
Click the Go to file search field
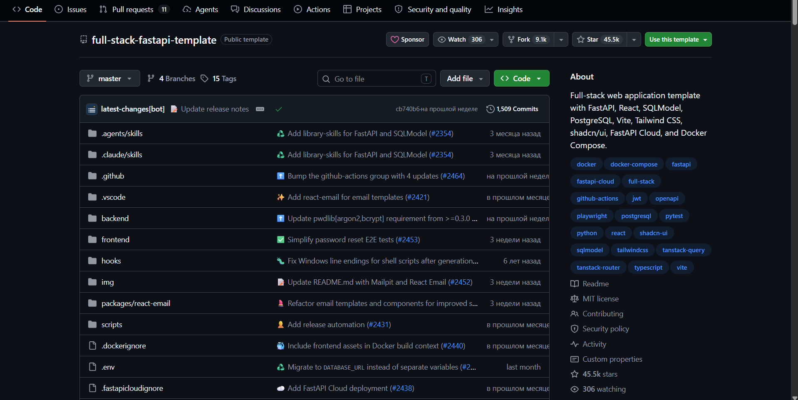click(x=377, y=79)
